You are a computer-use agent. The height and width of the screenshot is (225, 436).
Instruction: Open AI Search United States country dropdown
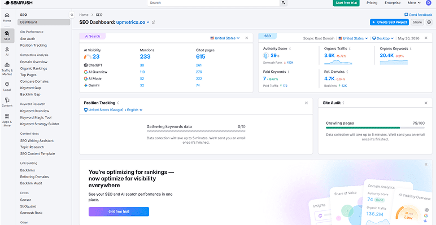225,38
